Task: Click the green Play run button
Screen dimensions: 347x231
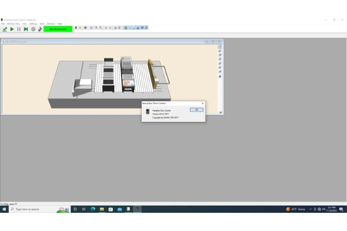Action: click(12, 29)
